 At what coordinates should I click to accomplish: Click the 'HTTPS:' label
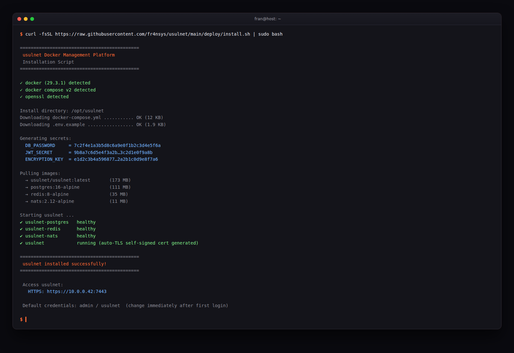pyautogui.click(x=36, y=291)
